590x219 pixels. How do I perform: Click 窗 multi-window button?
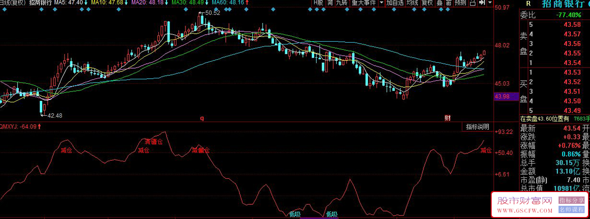tap(448, 3)
